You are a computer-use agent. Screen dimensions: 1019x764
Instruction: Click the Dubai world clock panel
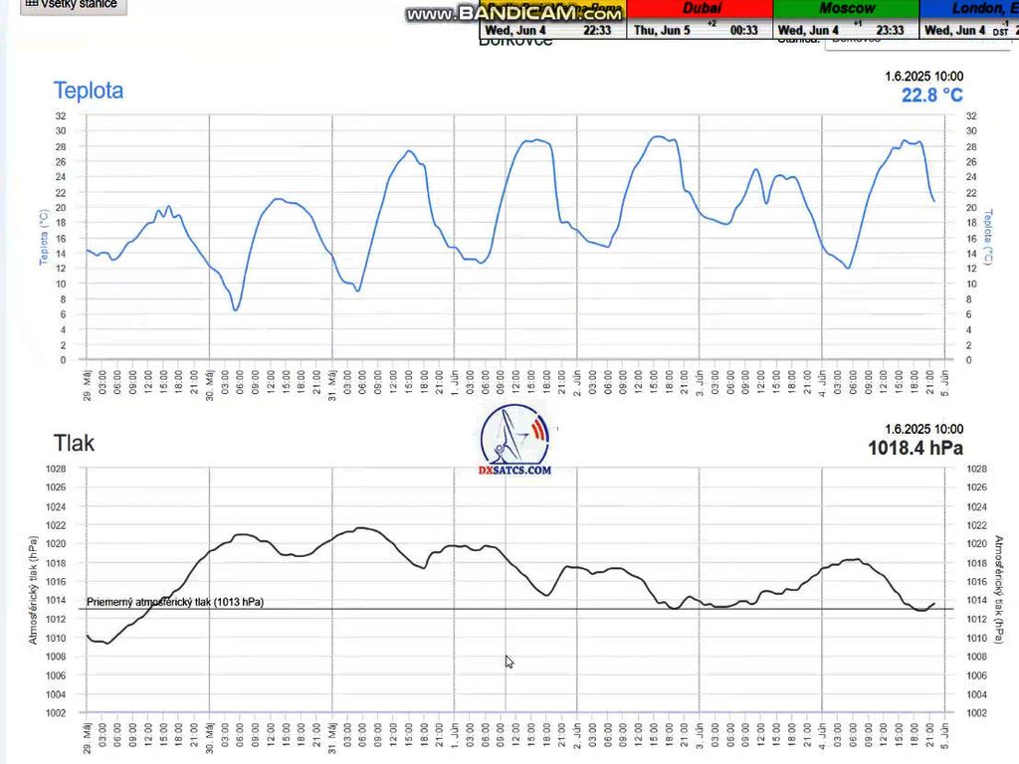(699, 20)
